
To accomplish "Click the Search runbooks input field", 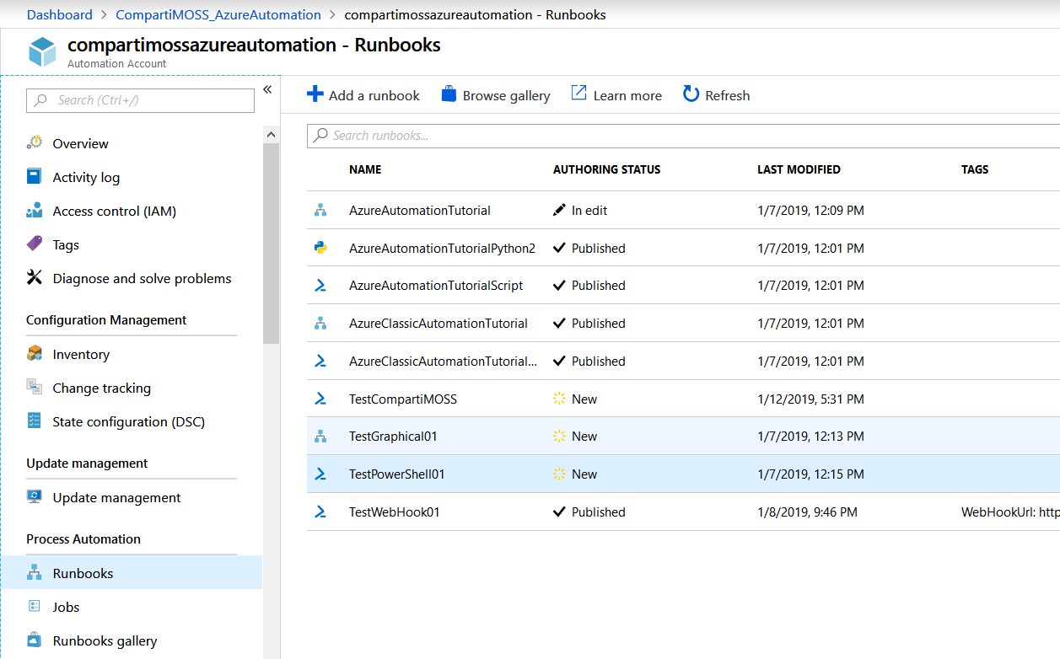I will (x=683, y=136).
